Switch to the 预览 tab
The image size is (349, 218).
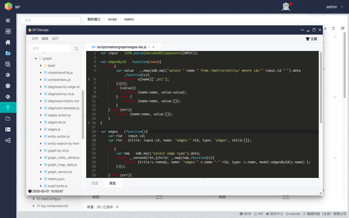113,183
